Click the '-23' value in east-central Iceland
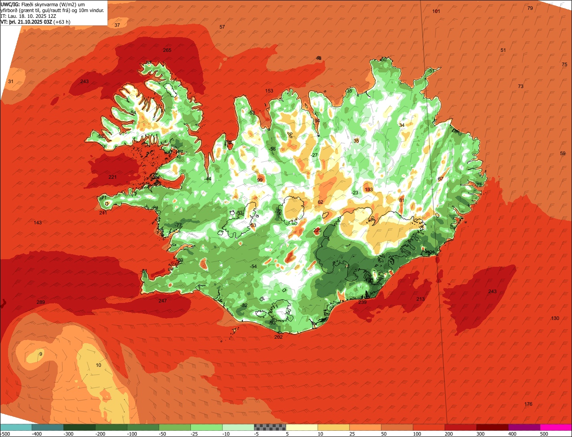The height and width of the screenshot is (437, 572). [355, 193]
